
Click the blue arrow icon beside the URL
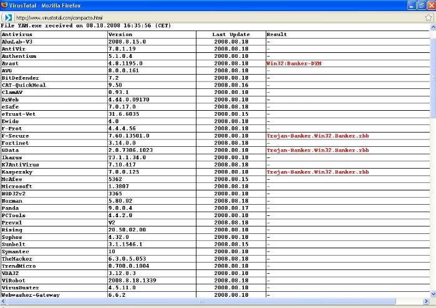[8, 17]
